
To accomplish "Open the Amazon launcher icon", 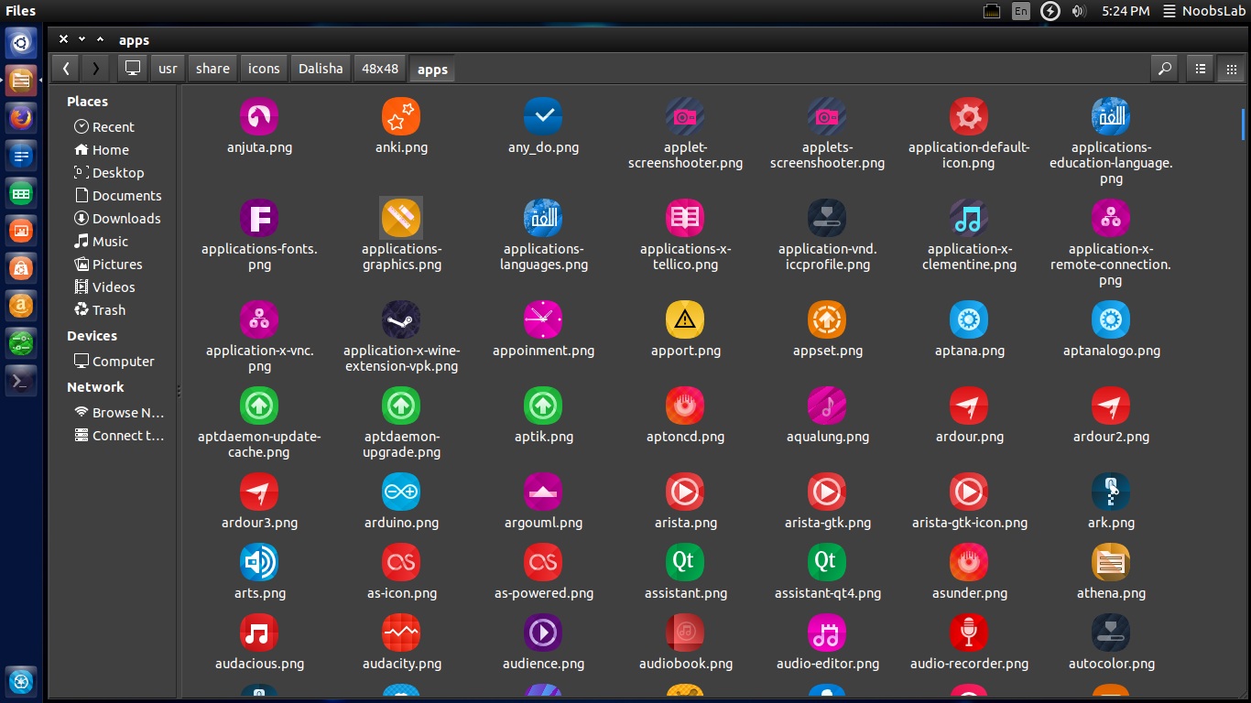I will click(21, 306).
